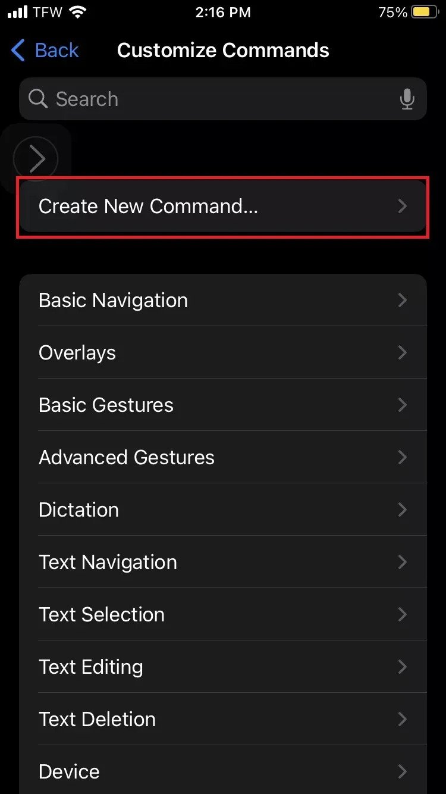Expand the Dictation chevron
446x794 pixels.
403,509
